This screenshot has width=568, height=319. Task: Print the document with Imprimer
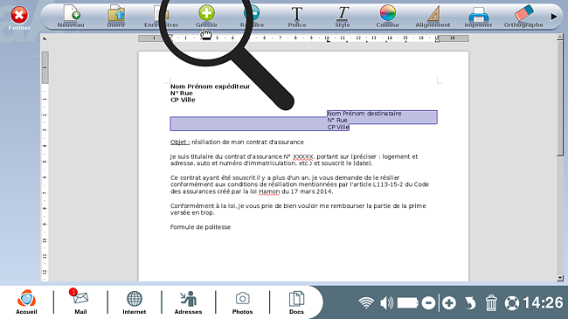tap(478, 17)
